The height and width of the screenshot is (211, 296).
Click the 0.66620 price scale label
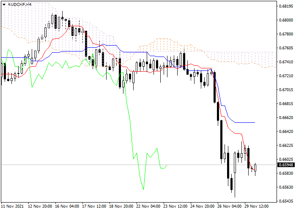286,118
